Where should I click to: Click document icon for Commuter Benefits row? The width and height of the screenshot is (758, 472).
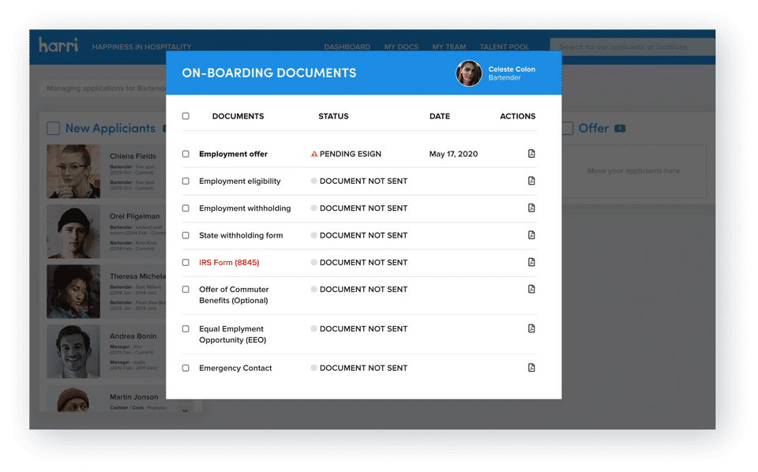tap(531, 289)
